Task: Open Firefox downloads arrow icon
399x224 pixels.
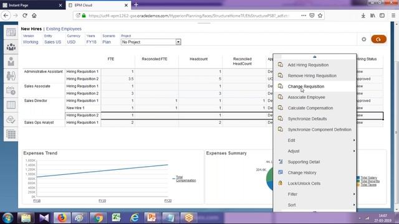Action: (x=363, y=16)
